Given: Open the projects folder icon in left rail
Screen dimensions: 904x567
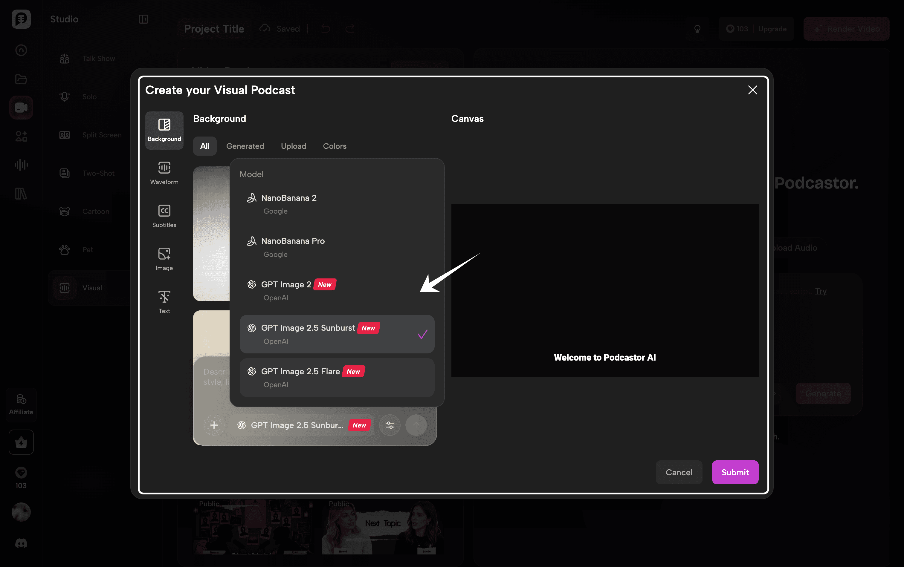Looking at the screenshot, I should 21,79.
